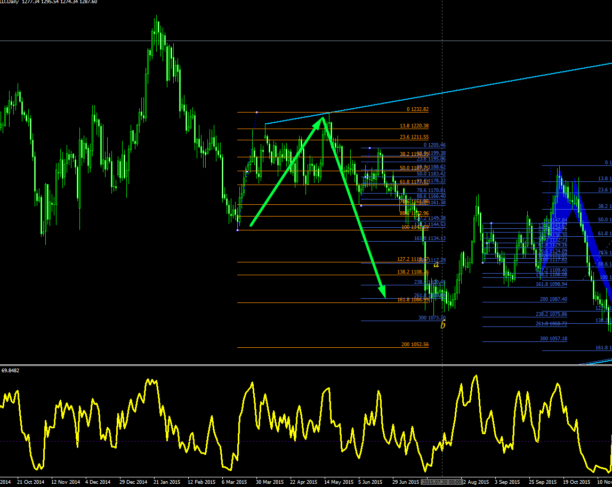Image resolution: width=612 pixels, height=487 pixels.
Task: Click the '6 Mar 2015' time axis label
Action: 234,482
